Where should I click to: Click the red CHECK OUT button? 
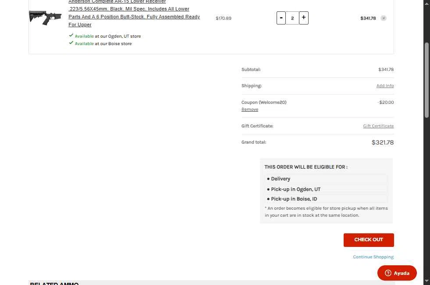(x=369, y=240)
